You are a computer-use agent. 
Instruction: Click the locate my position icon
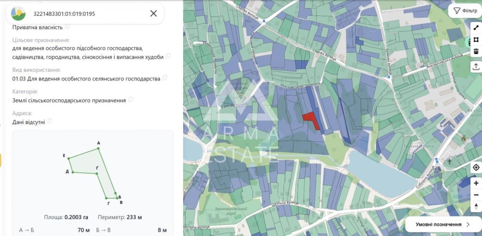click(x=476, y=168)
